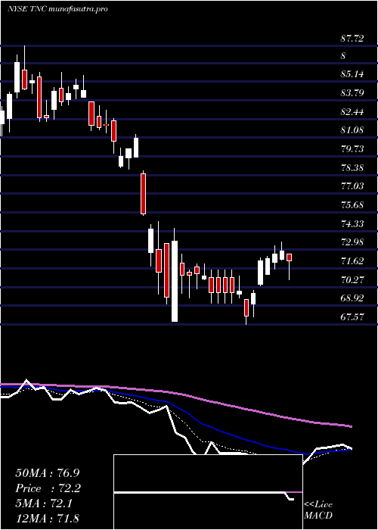Click the 12MA : 71.8 readout
378x530 pixels.
48,518
